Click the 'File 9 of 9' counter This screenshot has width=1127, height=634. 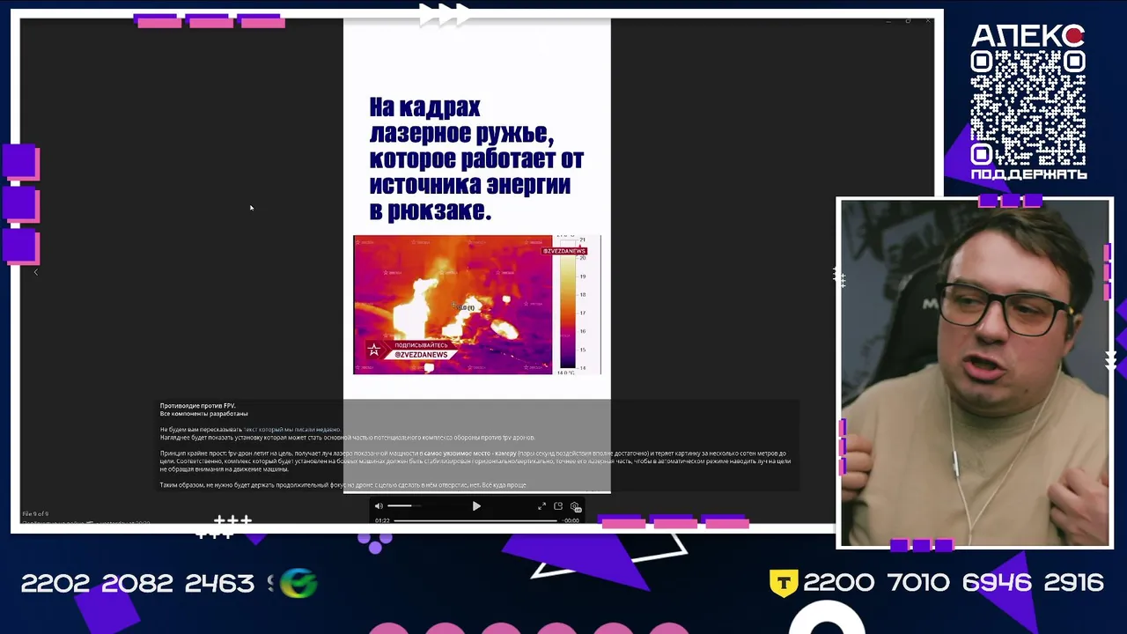coord(35,513)
